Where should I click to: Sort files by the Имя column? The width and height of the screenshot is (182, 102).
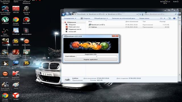tap(90, 22)
